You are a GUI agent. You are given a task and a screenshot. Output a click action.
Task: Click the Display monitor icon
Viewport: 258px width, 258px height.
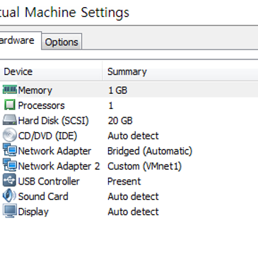tap(10, 211)
